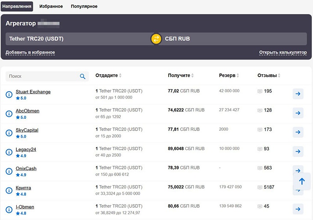The image size is (313, 220).
Task: Click Добавить в избранное link
Action: click(30, 53)
